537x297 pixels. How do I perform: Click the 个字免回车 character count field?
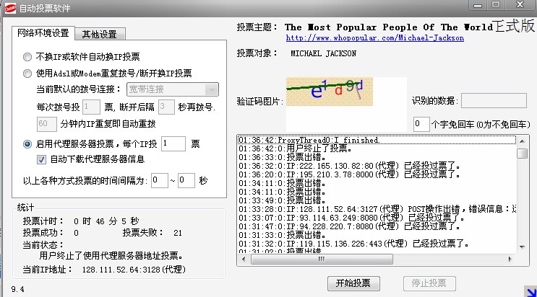coord(421,124)
